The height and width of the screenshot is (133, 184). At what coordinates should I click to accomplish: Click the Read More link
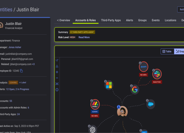click(84, 37)
